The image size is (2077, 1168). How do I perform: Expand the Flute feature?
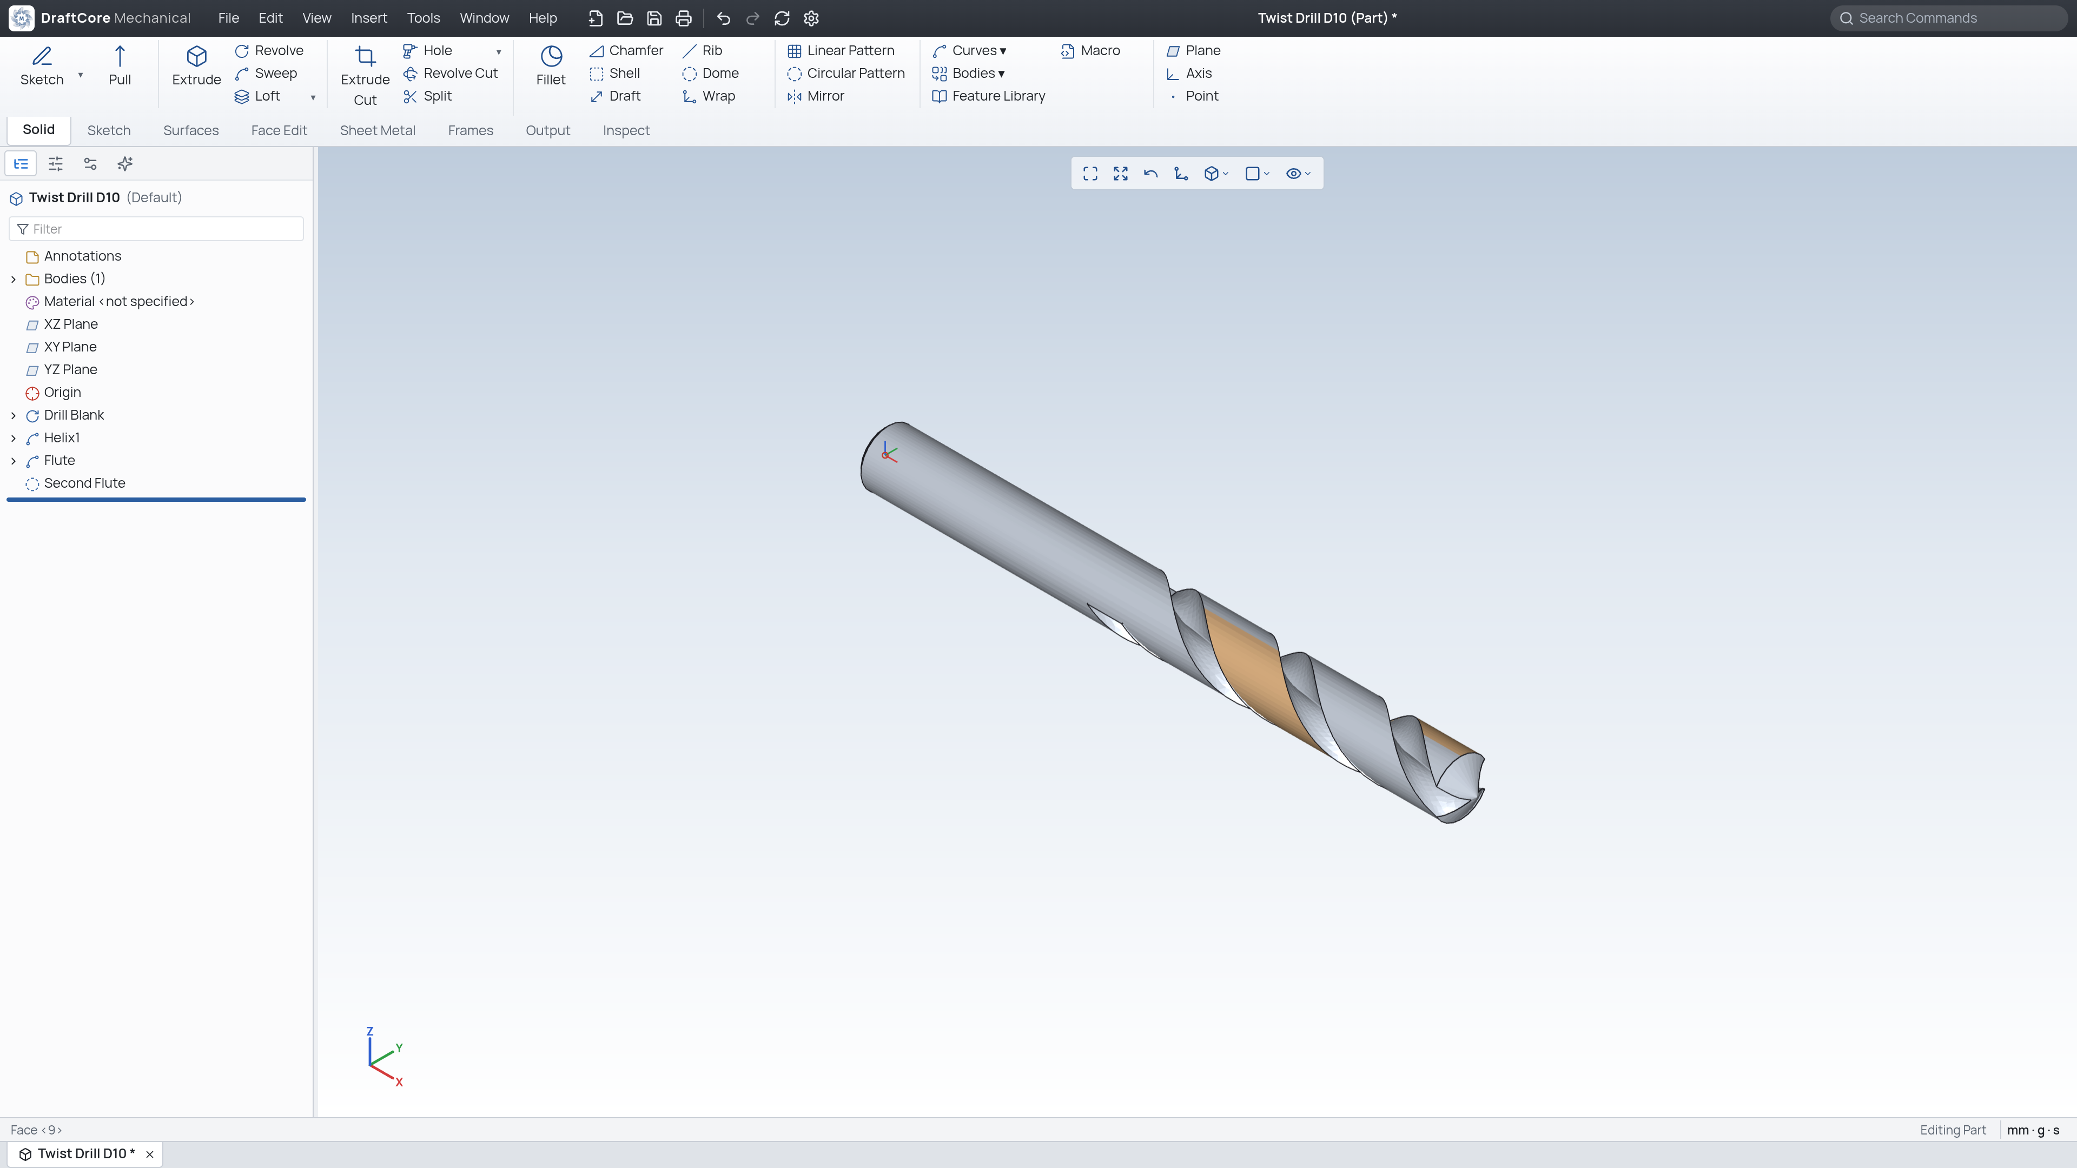pos(14,460)
